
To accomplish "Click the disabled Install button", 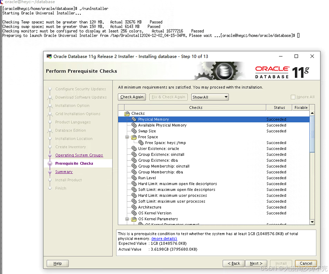I will (x=281, y=263).
